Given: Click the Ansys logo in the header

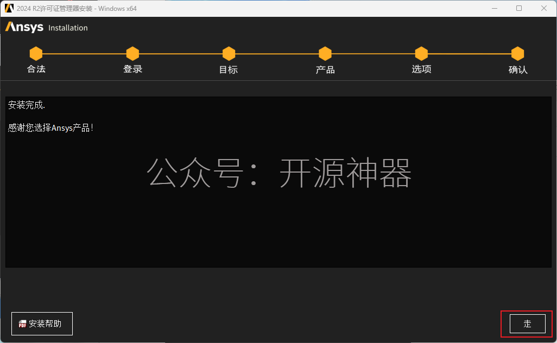Looking at the screenshot, I should coord(24,27).
